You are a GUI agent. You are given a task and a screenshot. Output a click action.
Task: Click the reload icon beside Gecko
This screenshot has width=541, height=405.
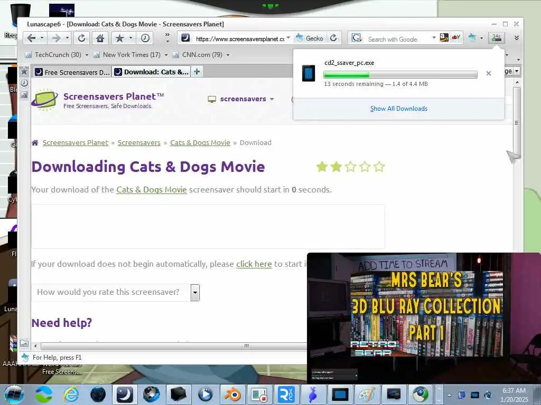333,38
